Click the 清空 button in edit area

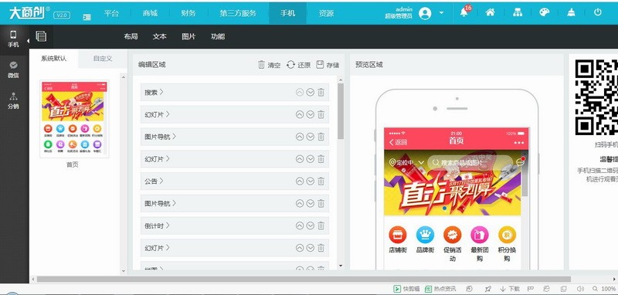pyautogui.click(x=269, y=65)
